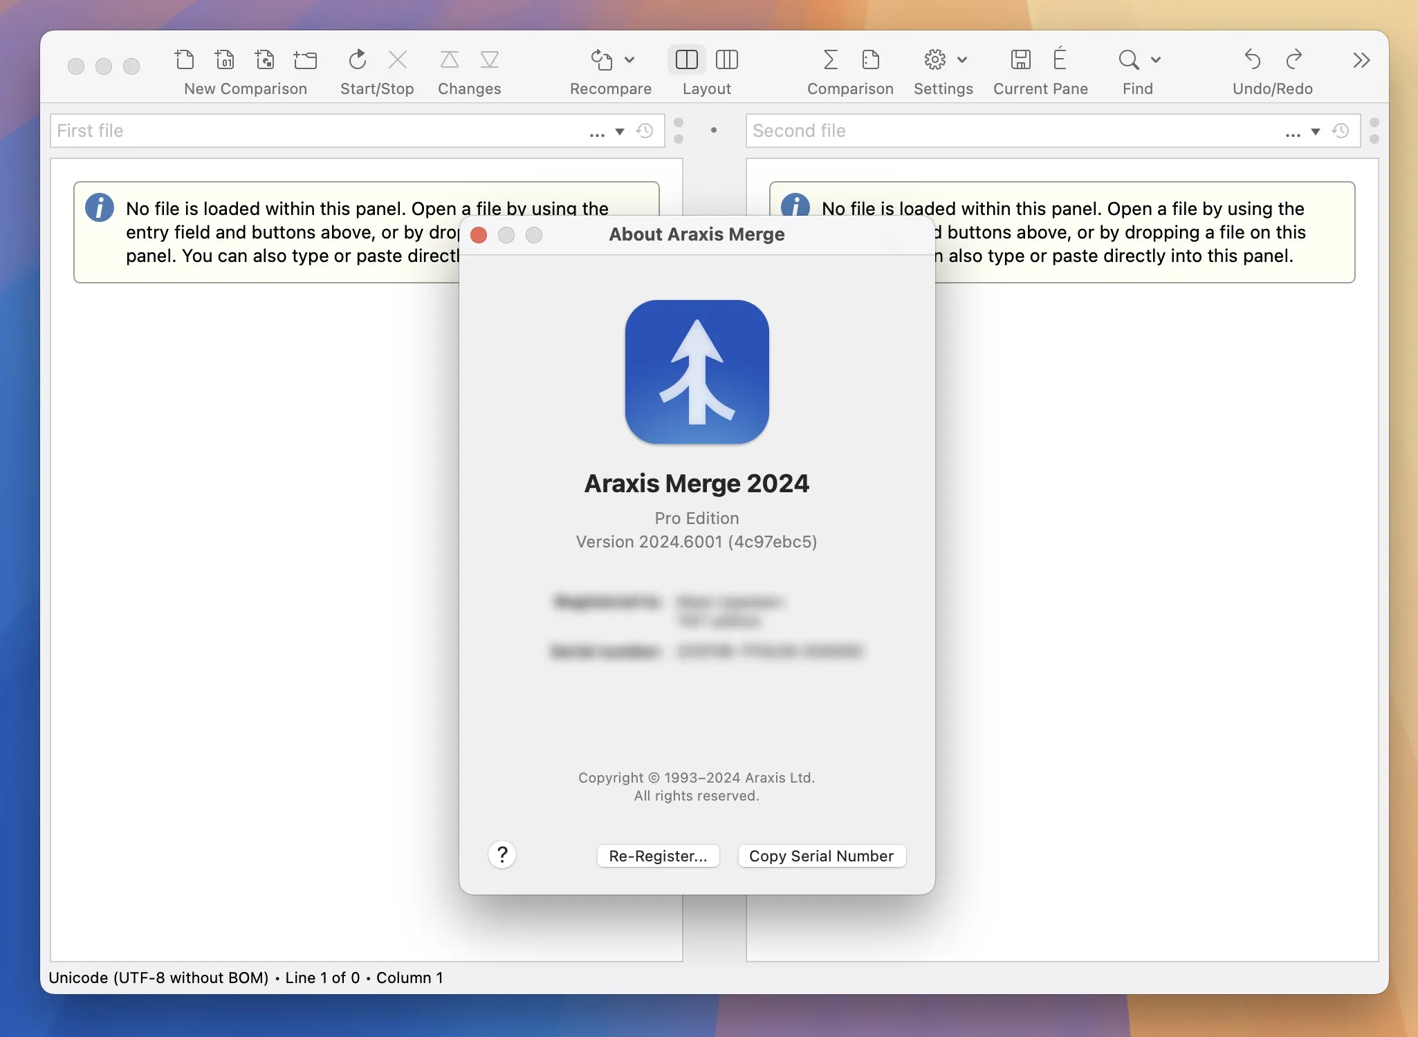This screenshot has width=1418, height=1037.
Task: Click 'Version 2024.6001 (4c97ebc5)' text
Action: tap(697, 541)
